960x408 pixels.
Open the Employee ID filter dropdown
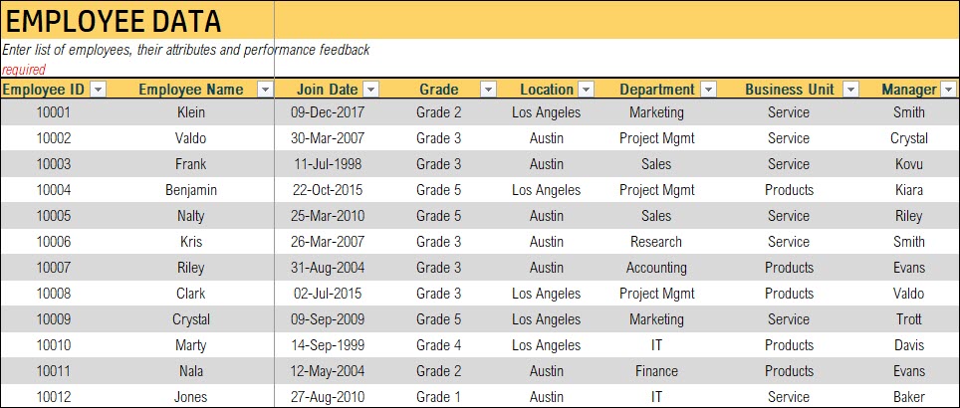coord(98,90)
